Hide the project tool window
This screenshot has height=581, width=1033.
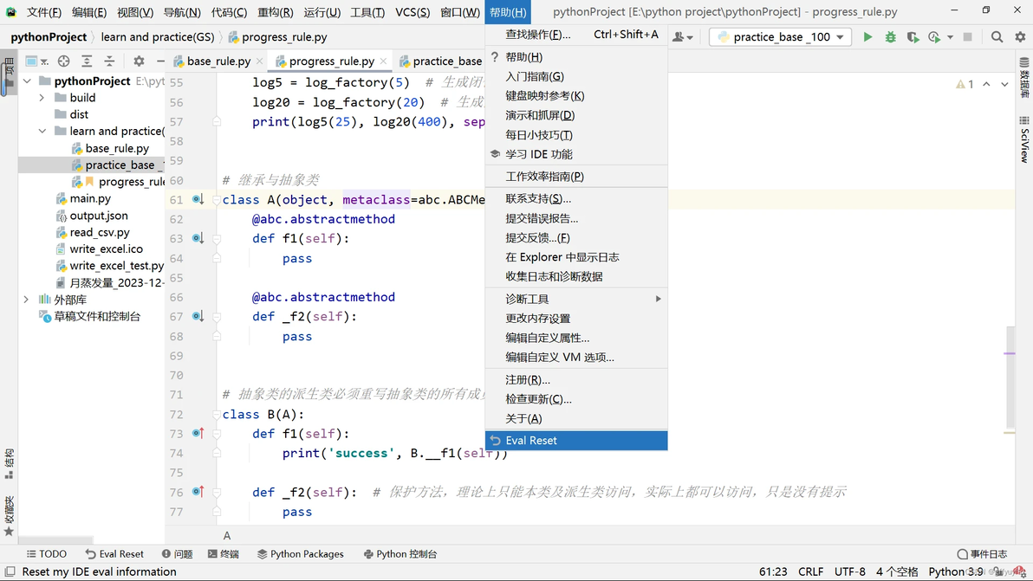click(x=160, y=61)
